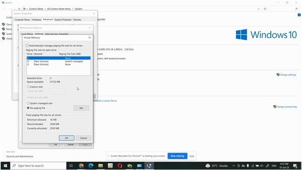Click the Advanced system settings shield icon
This screenshot has width=302, height=170.
point(3,38)
